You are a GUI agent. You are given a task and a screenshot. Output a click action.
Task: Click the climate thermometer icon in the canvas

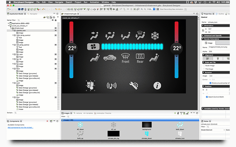91,86
